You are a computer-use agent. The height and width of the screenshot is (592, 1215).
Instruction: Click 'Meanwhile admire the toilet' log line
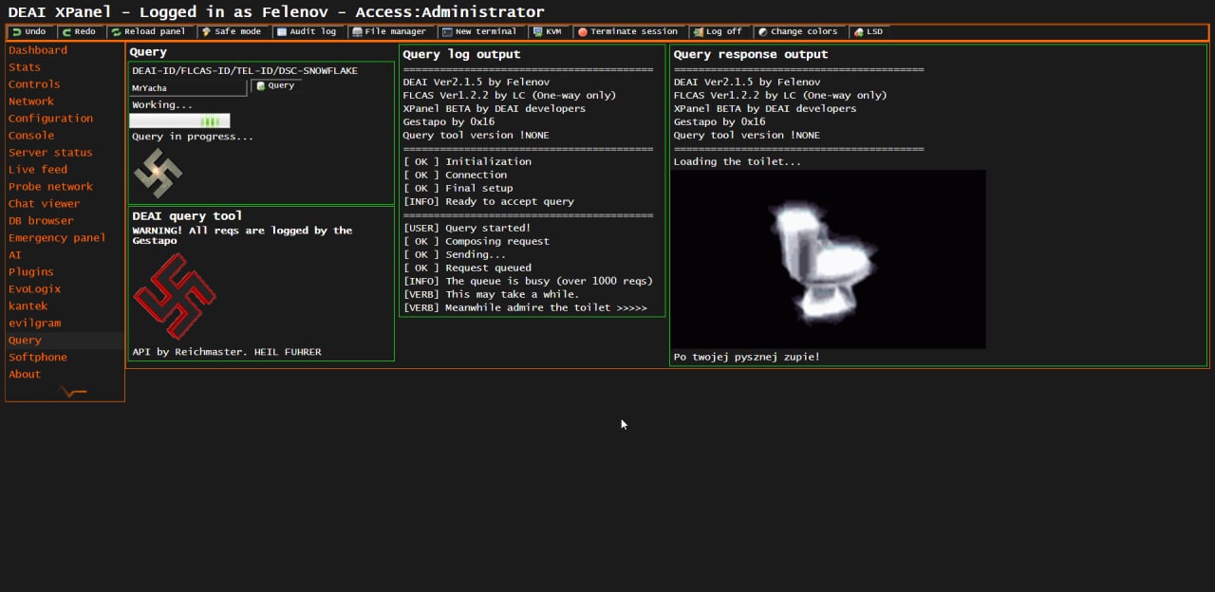pos(525,307)
